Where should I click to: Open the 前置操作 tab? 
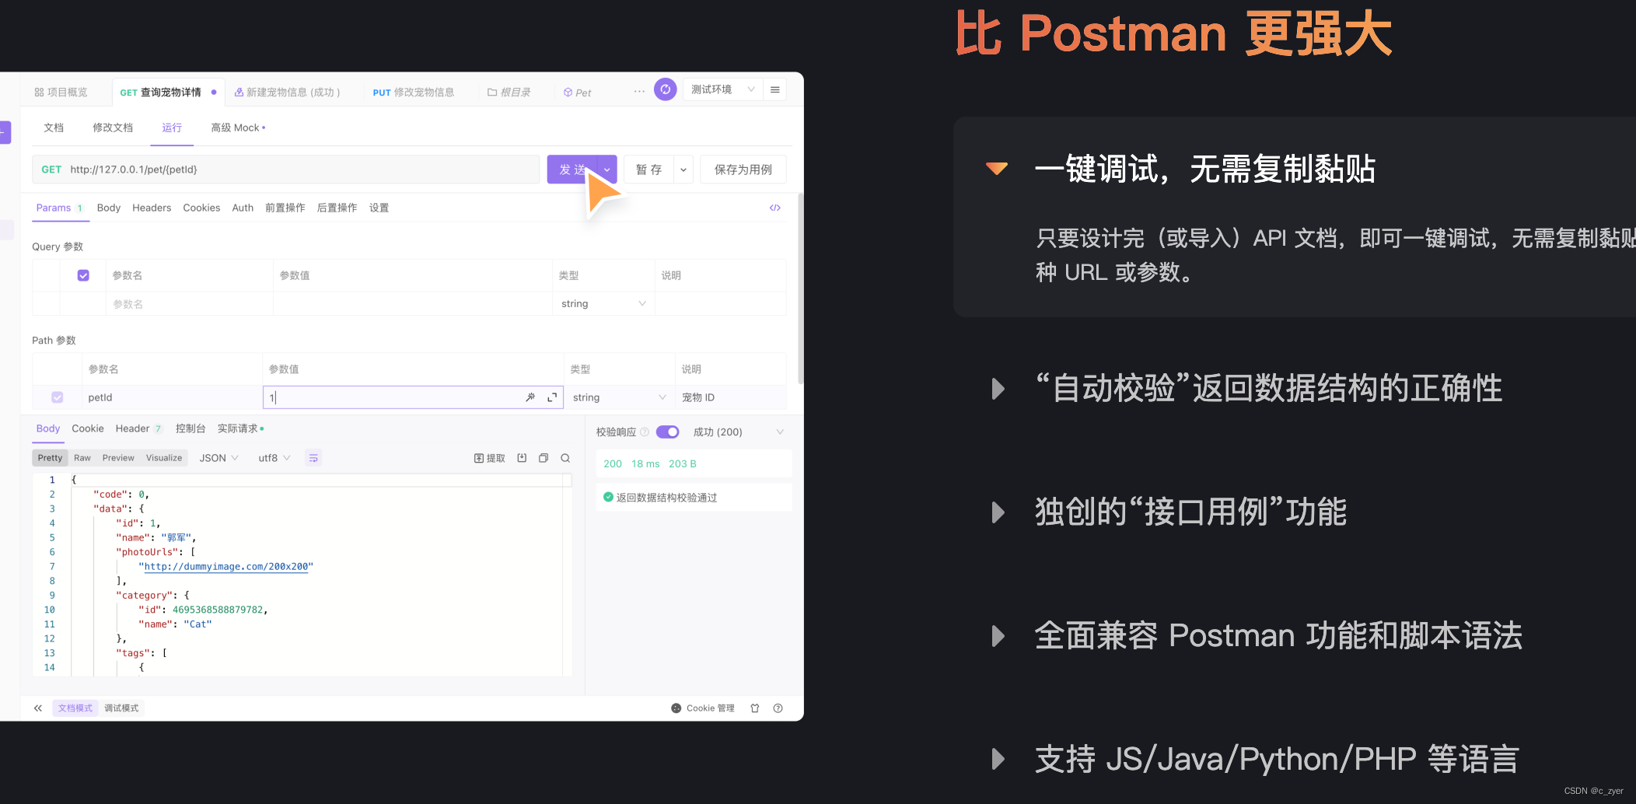(285, 208)
